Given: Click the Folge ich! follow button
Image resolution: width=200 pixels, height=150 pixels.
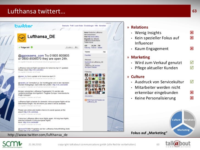Looking at the screenshot, I should coord(26,47).
